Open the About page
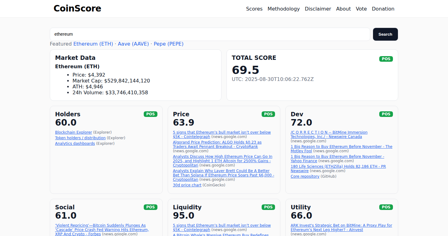This screenshot has width=448, height=236. click(343, 9)
